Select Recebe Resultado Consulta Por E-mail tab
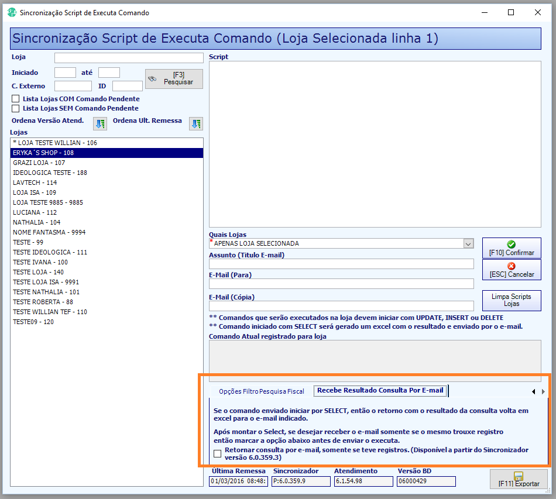556x499 pixels. pyautogui.click(x=380, y=390)
